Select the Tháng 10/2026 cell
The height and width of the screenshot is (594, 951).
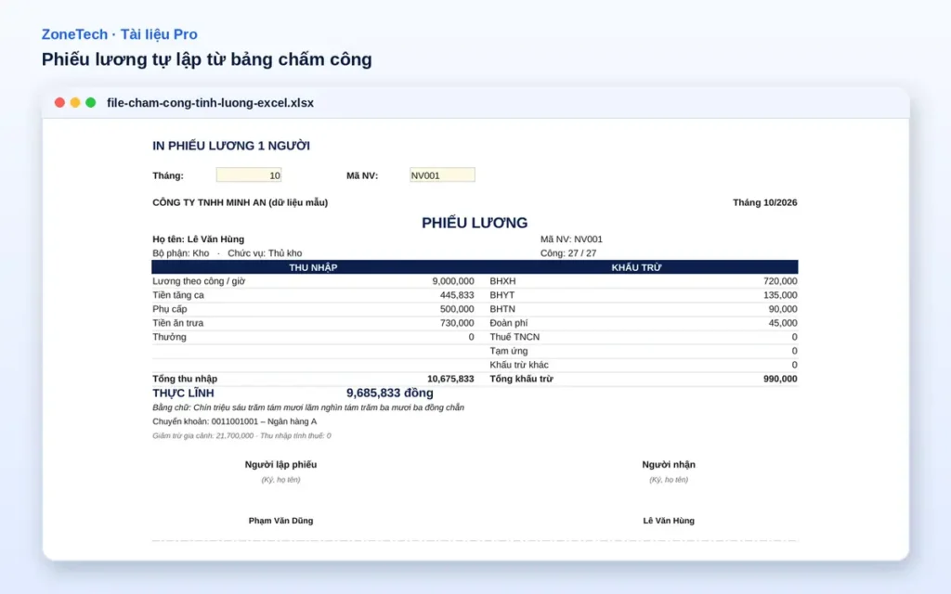coord(765,202)
